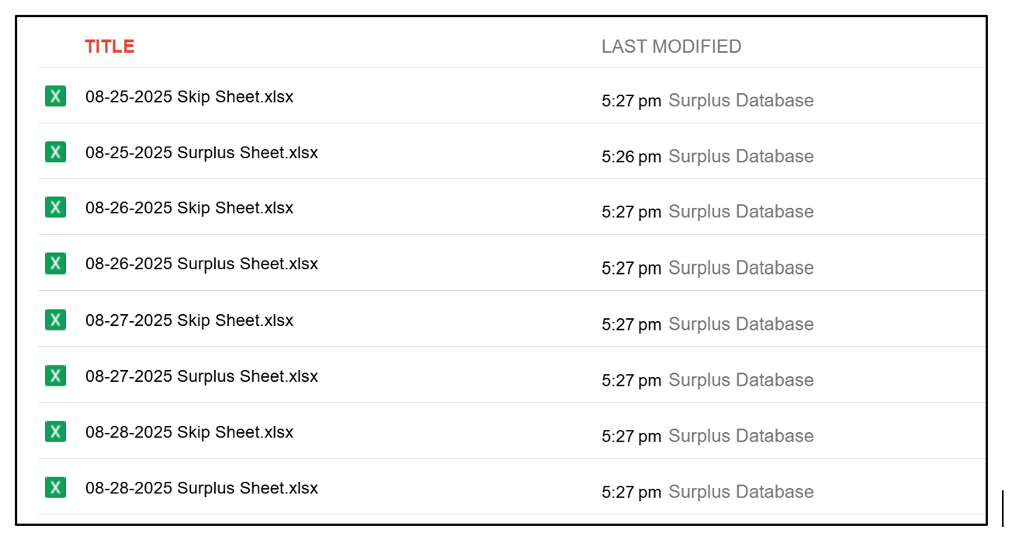Click the Excel icon for 08-27-2025 Surplus Sheet

[55, 376]
